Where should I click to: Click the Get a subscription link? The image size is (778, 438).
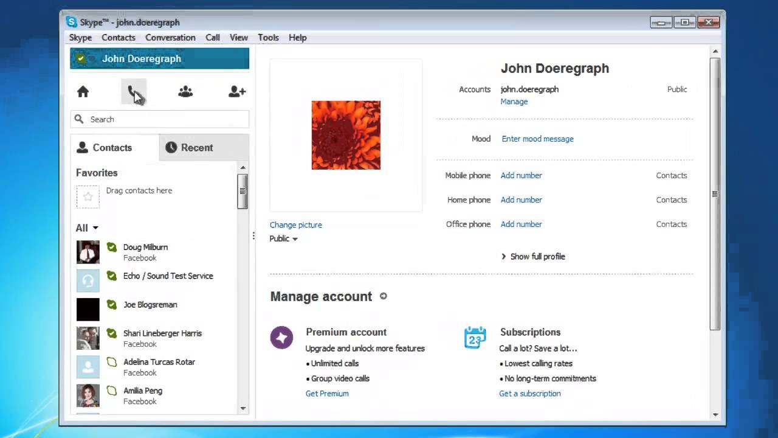(530, 394)
